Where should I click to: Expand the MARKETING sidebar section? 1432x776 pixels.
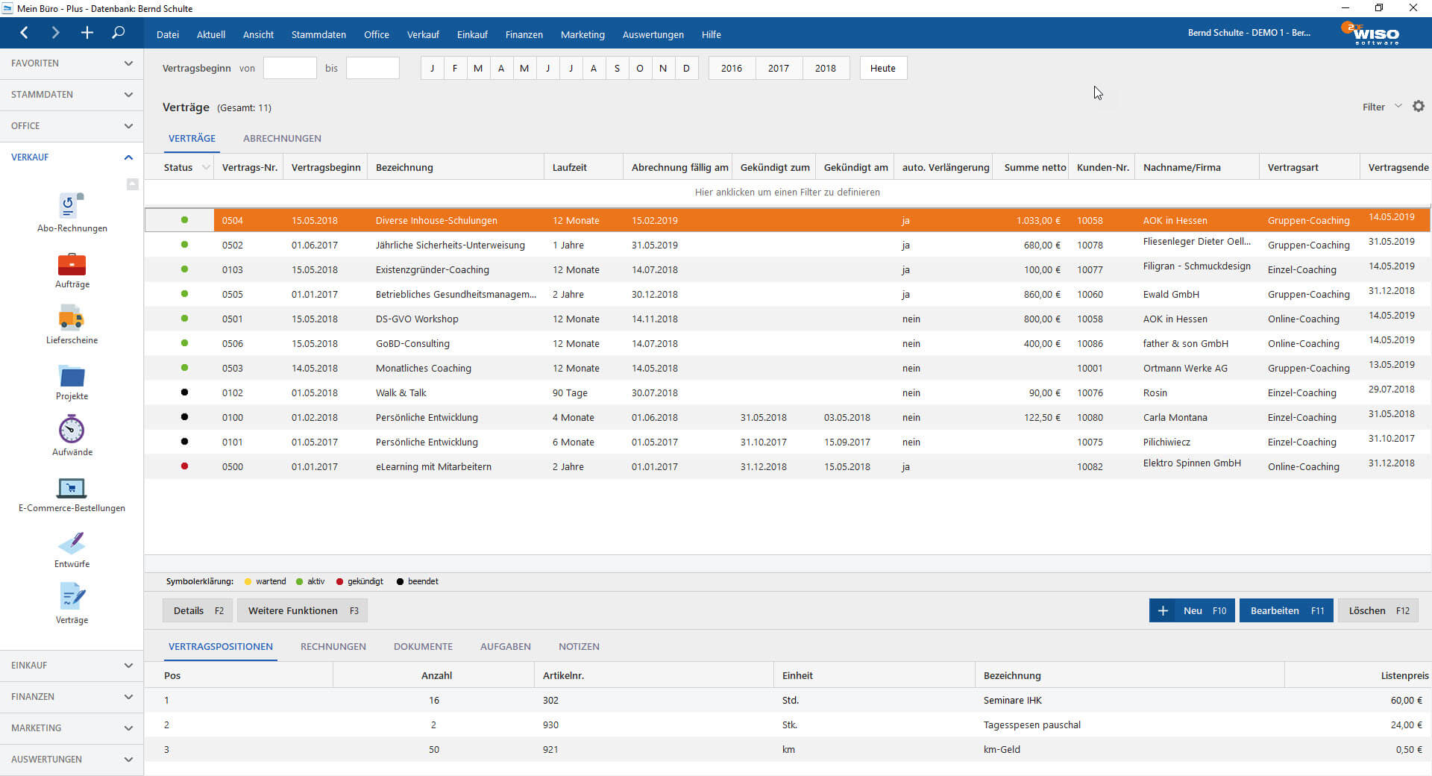(72, 728)
